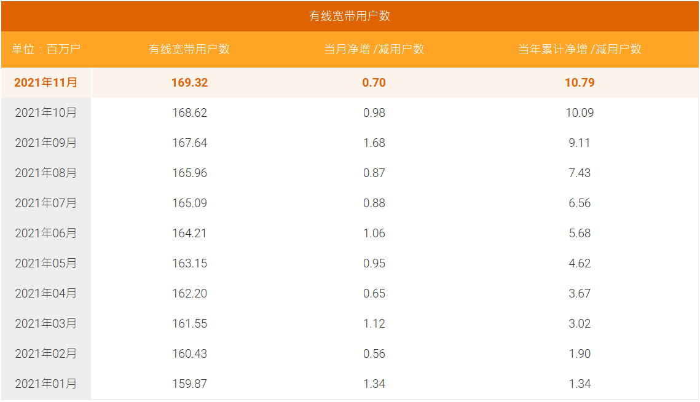Select the 2021年09月 row label
This screenshot has height=402, width=700.
pos(46,143)
